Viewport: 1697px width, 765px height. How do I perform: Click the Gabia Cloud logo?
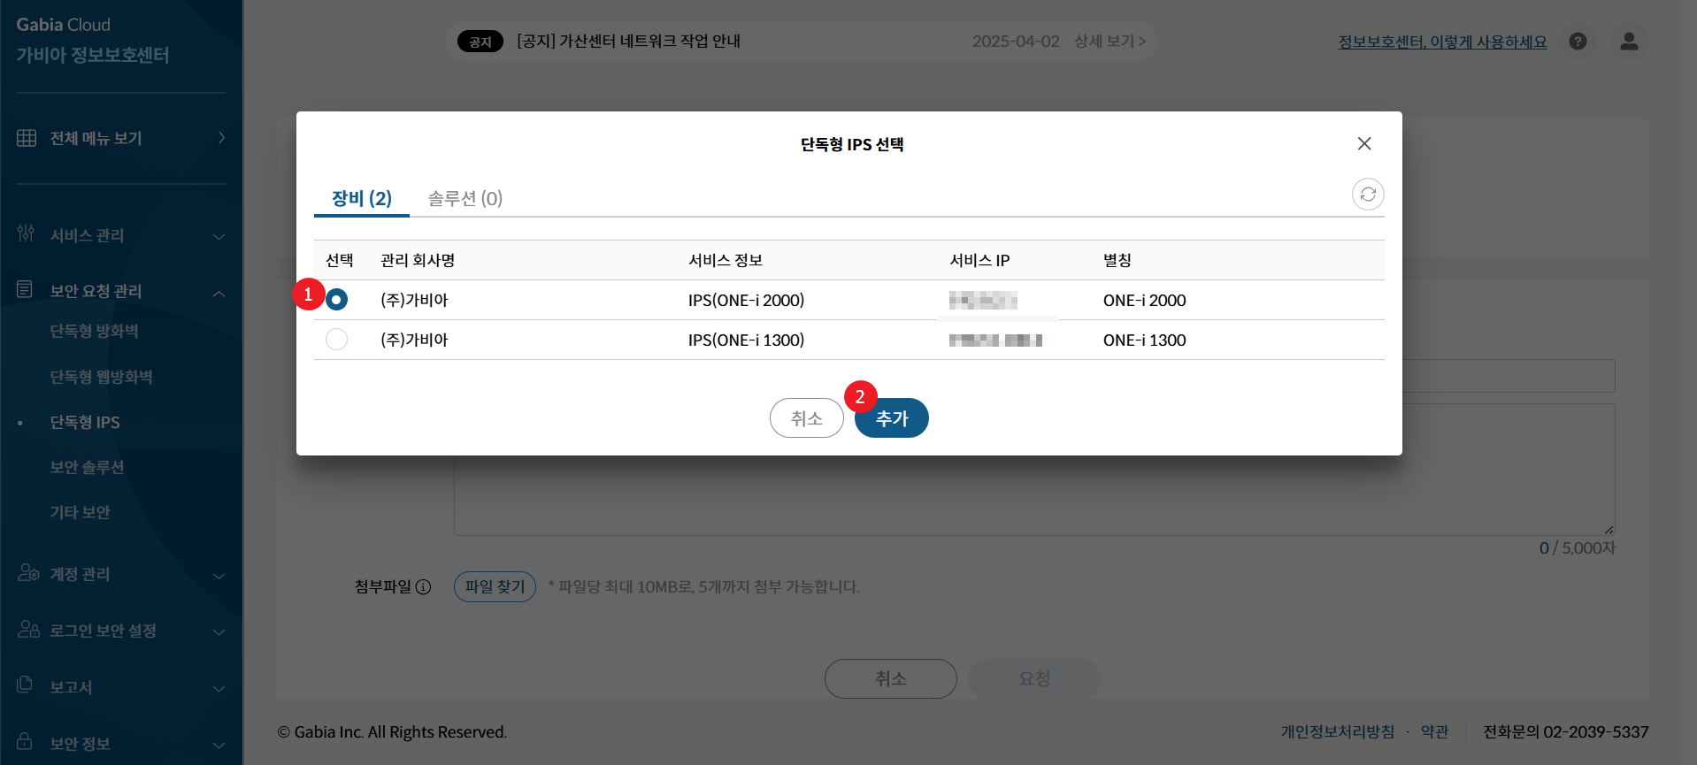click(x=64, y=25)
